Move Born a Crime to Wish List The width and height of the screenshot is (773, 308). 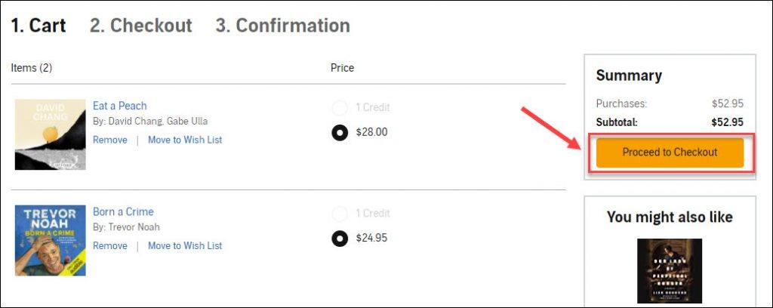click(x=185, y=246)
